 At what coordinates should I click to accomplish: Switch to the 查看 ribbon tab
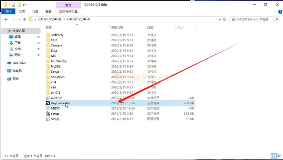(x=48, y=12)
